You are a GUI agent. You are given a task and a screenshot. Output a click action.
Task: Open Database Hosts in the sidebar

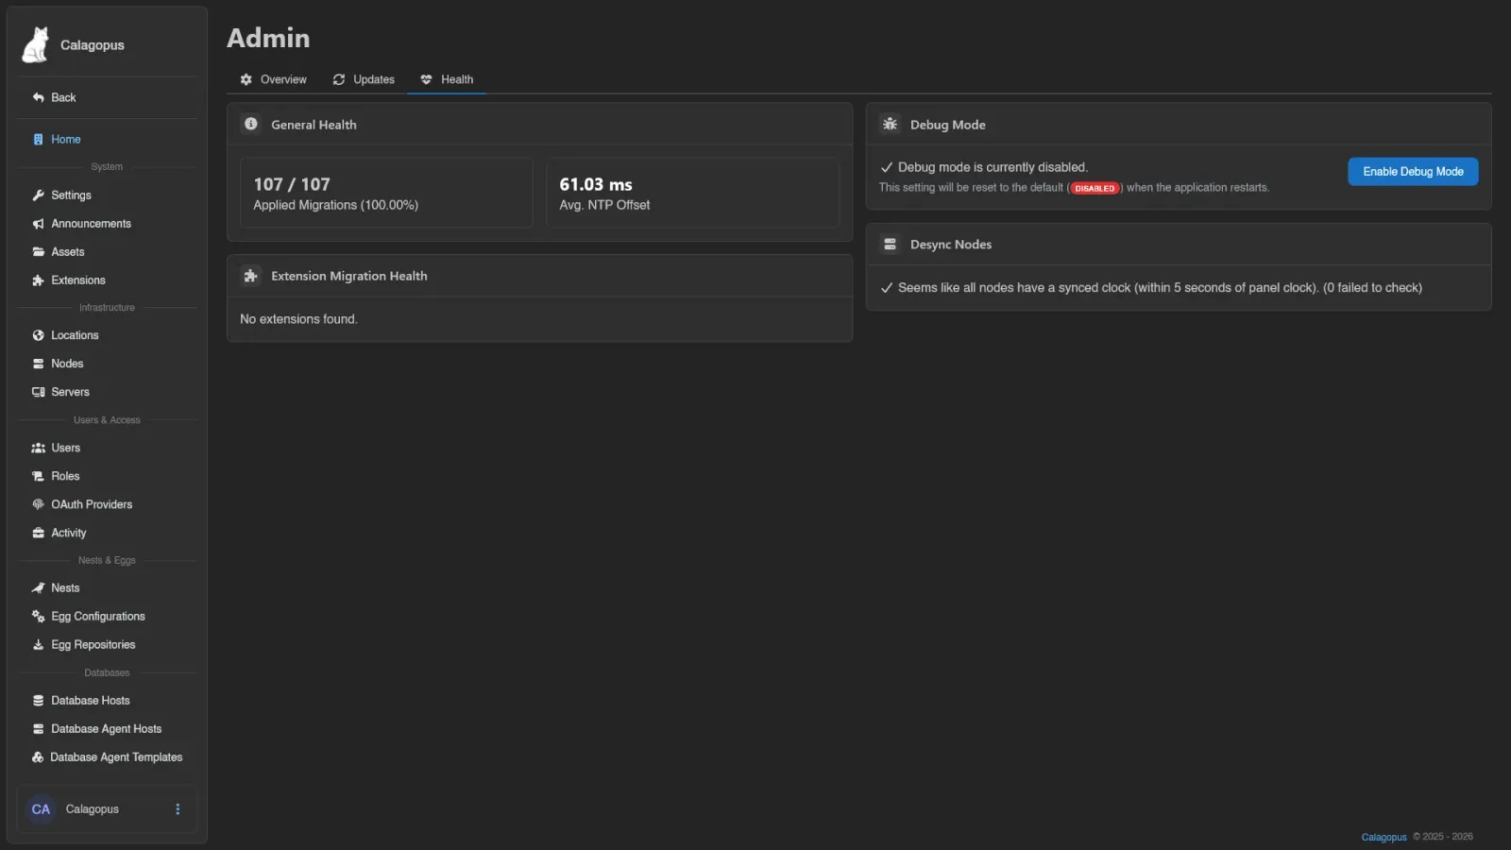pyautogui.click(x=107, y=701)
